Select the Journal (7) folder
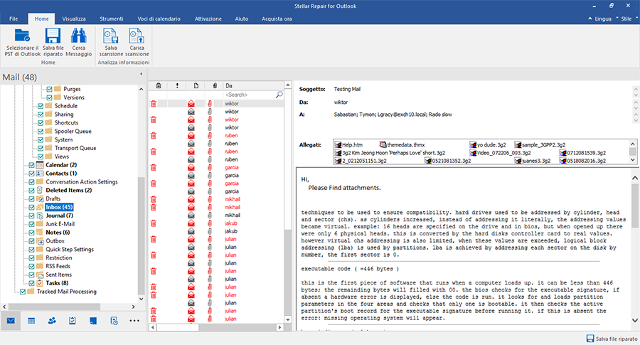 [x=59, y=216]
